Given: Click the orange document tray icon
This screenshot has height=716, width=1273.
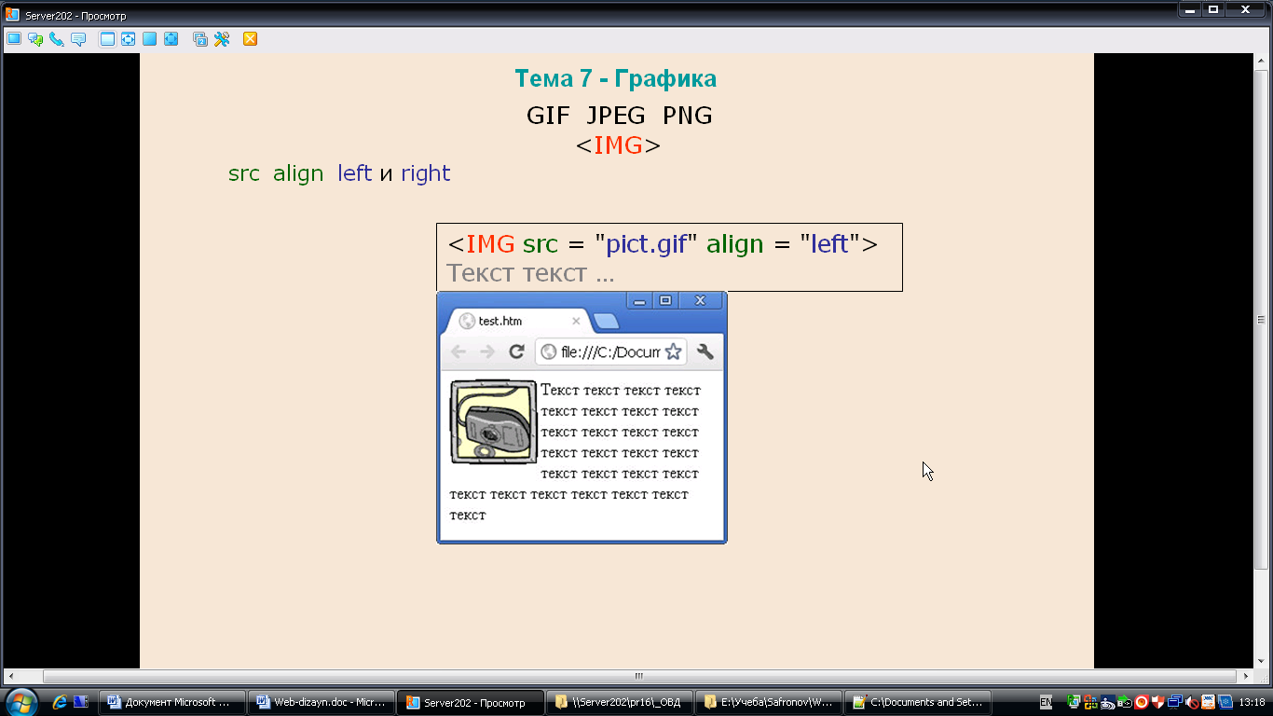Looking at the screenshot, I should coord(1208,702).
